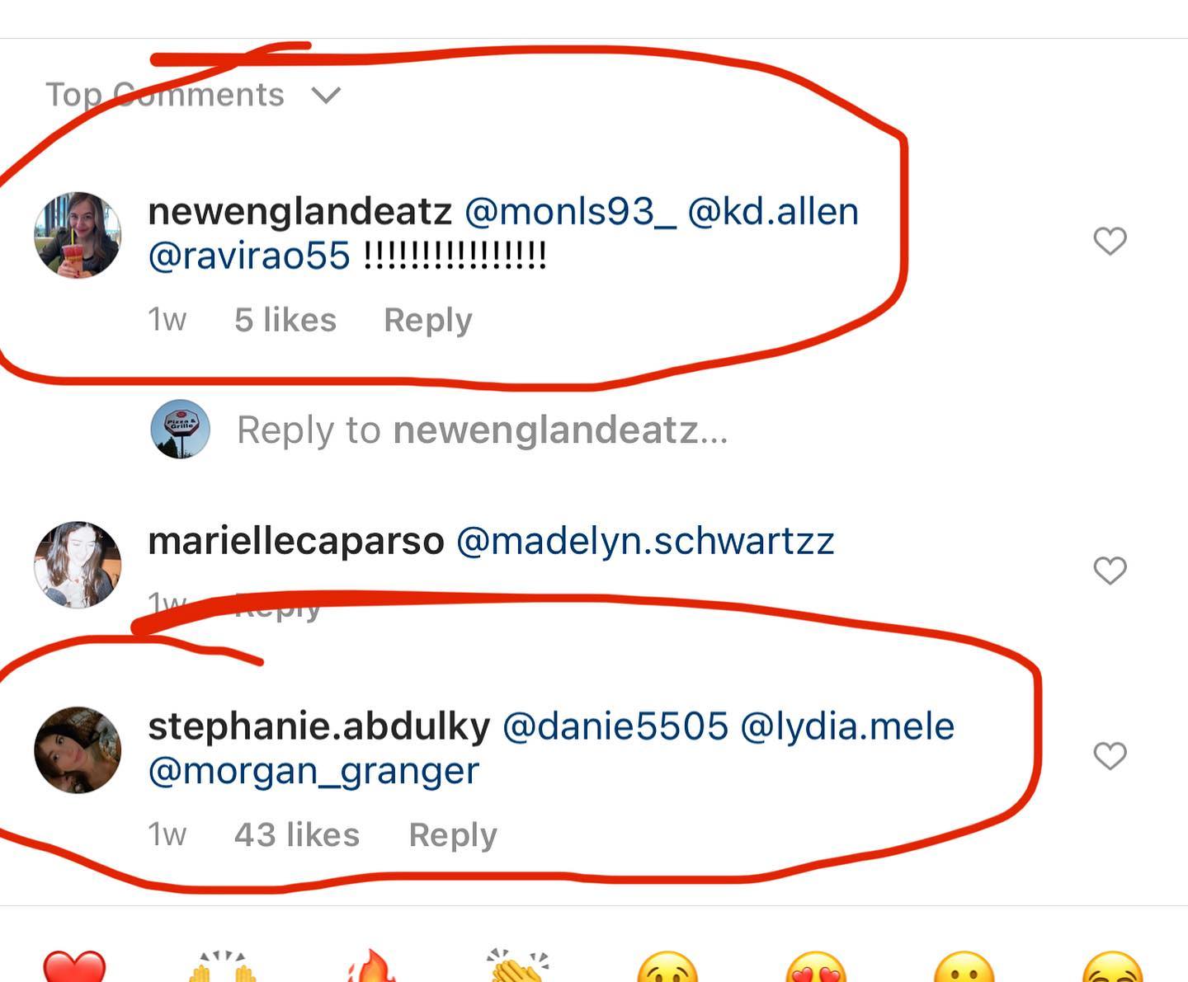1188x982 pixels.
Task: Like the stephanie.abdulky comment with the heart
Action: [x=1110, y=755]
